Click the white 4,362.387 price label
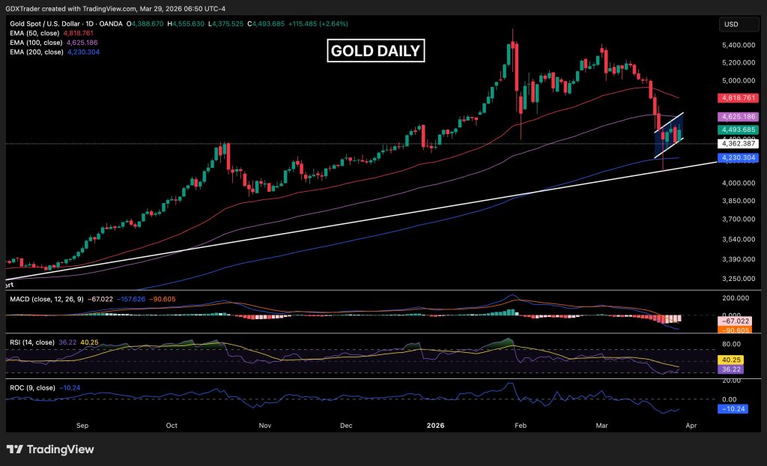Image resolution: width=767 pixels, height=466 pixels. point(738,143)
